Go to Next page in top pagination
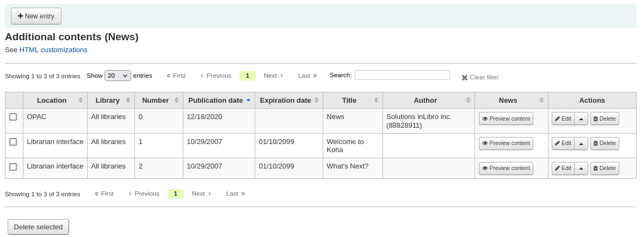This screenshot has width=641, height=237. coord(273,76)
